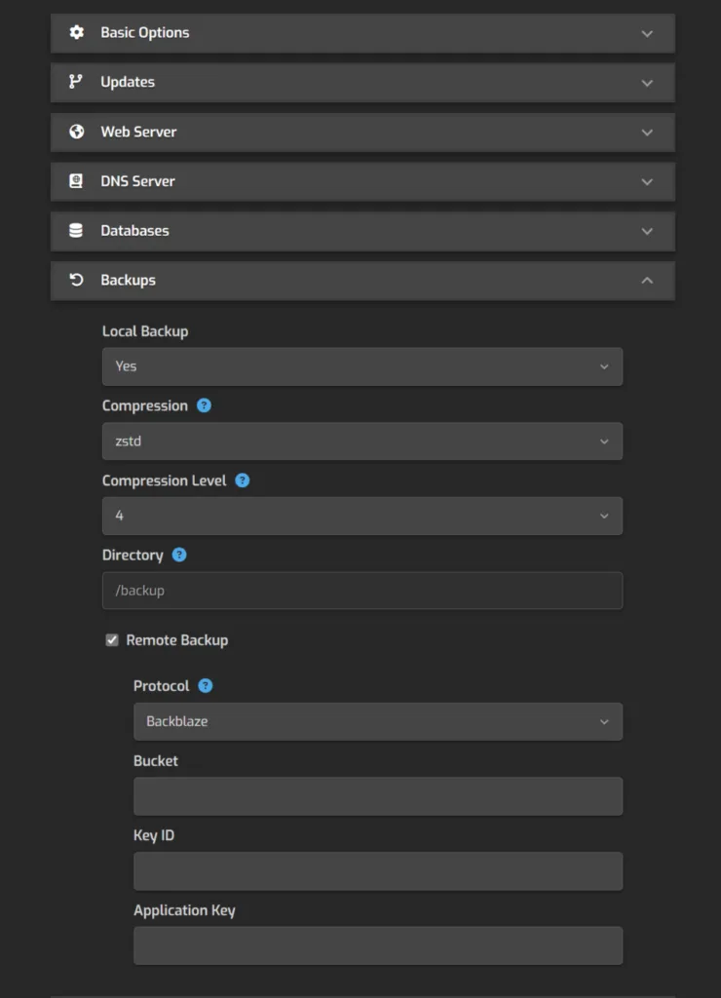Click the Application Key label text
This screenshot has width=721, height=998.
pos(184,910)
